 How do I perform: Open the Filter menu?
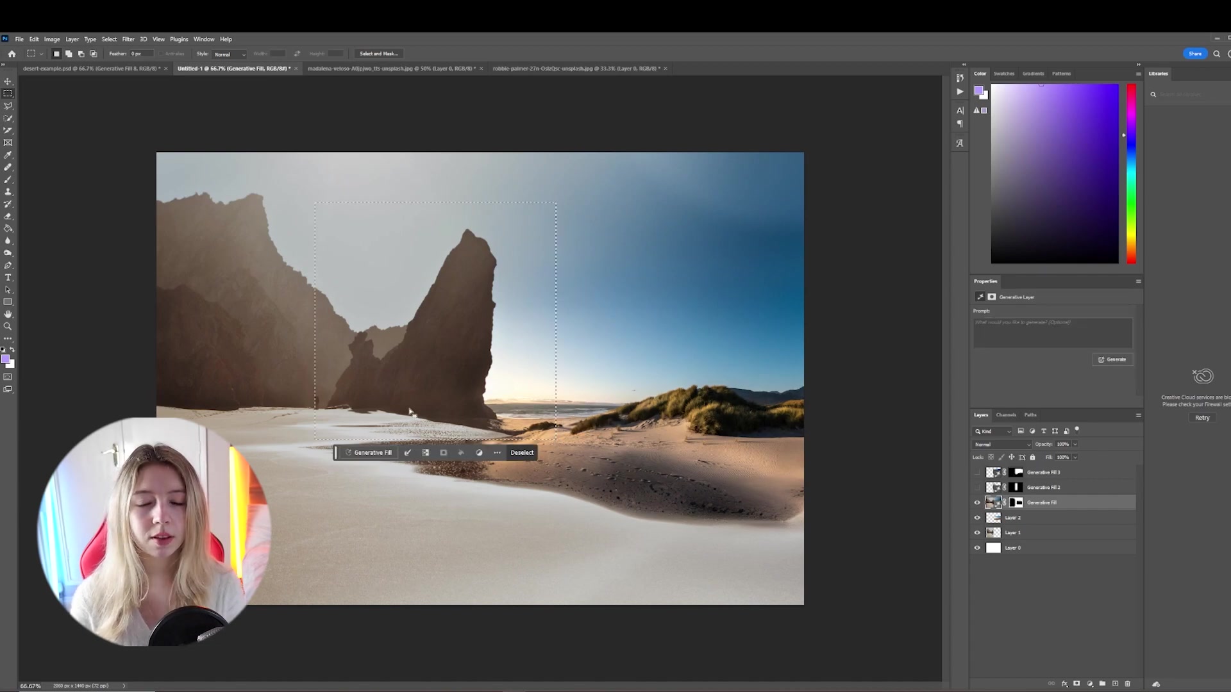pyautogui.click(x=128, y=39)
